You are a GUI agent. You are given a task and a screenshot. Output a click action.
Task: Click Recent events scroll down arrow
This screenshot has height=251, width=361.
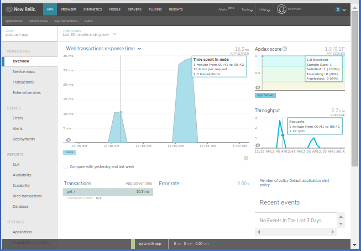point(341,224)
